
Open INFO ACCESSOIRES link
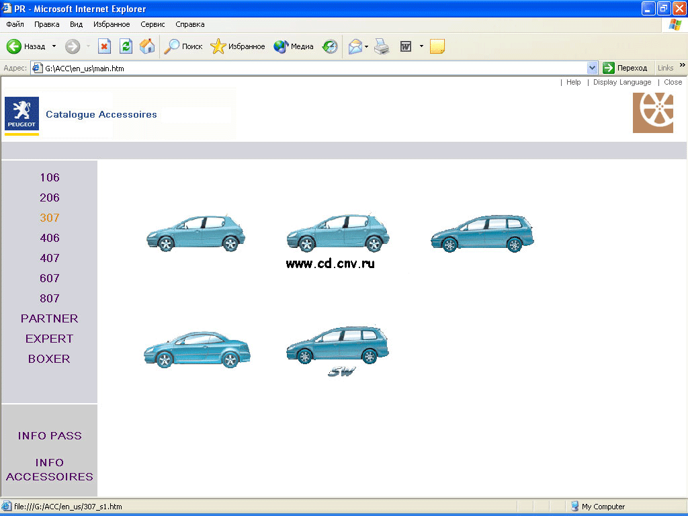50,470
